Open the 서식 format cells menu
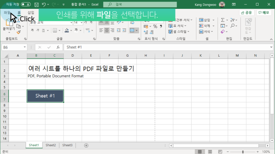275x154 pixels. [206, 32]
